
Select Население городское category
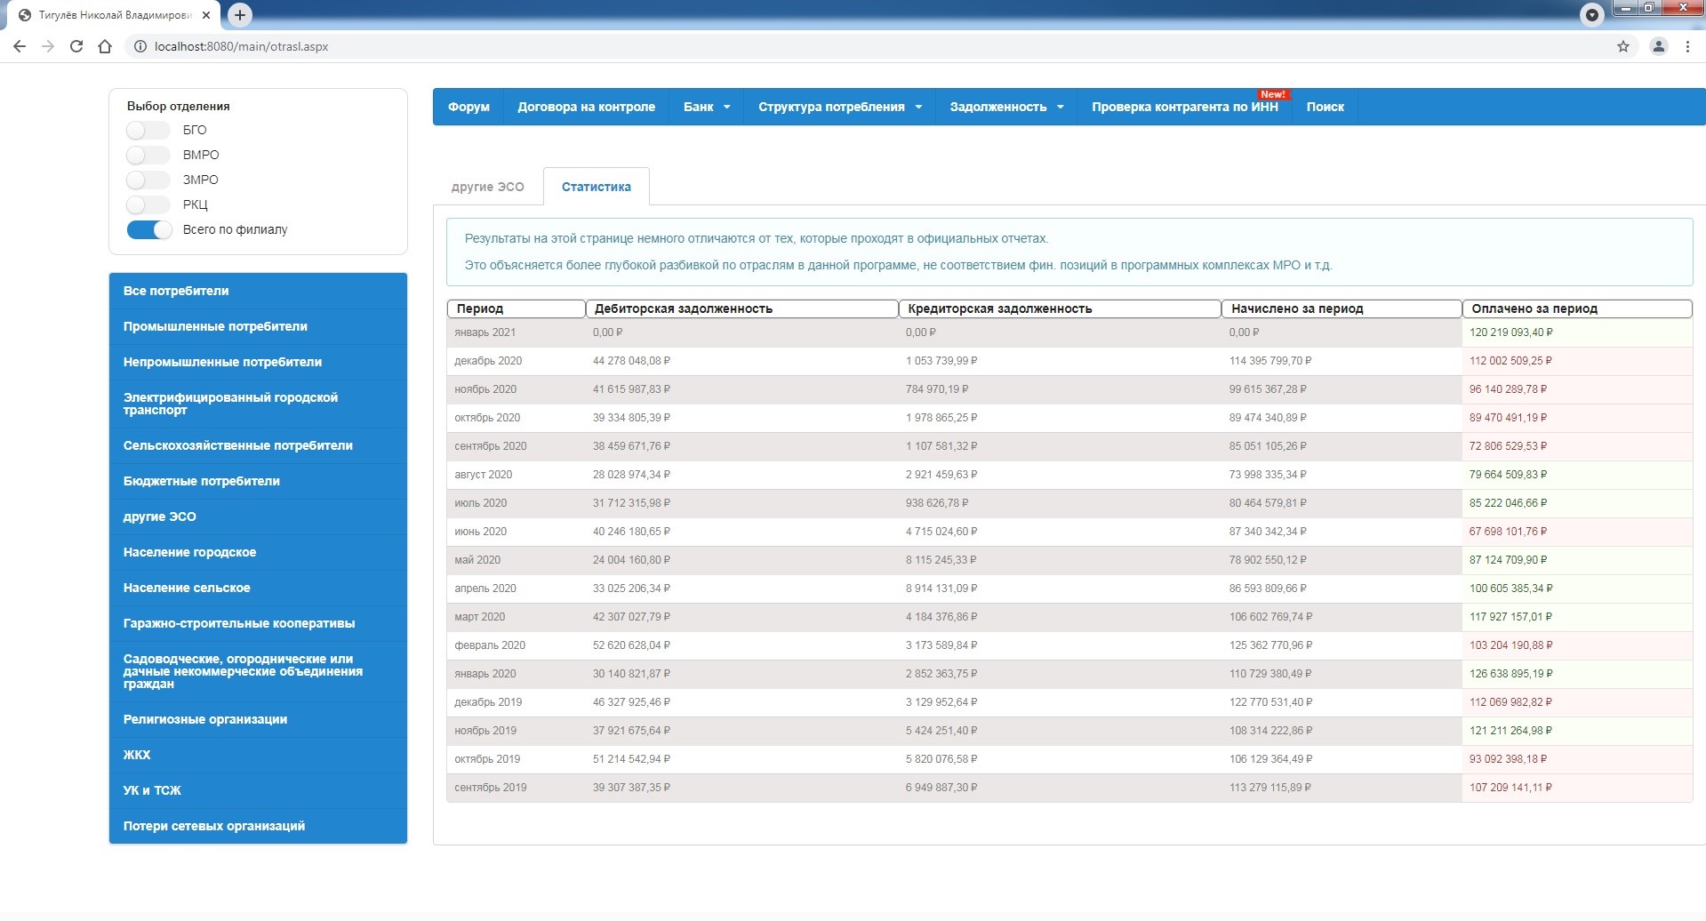pos(258,552)
